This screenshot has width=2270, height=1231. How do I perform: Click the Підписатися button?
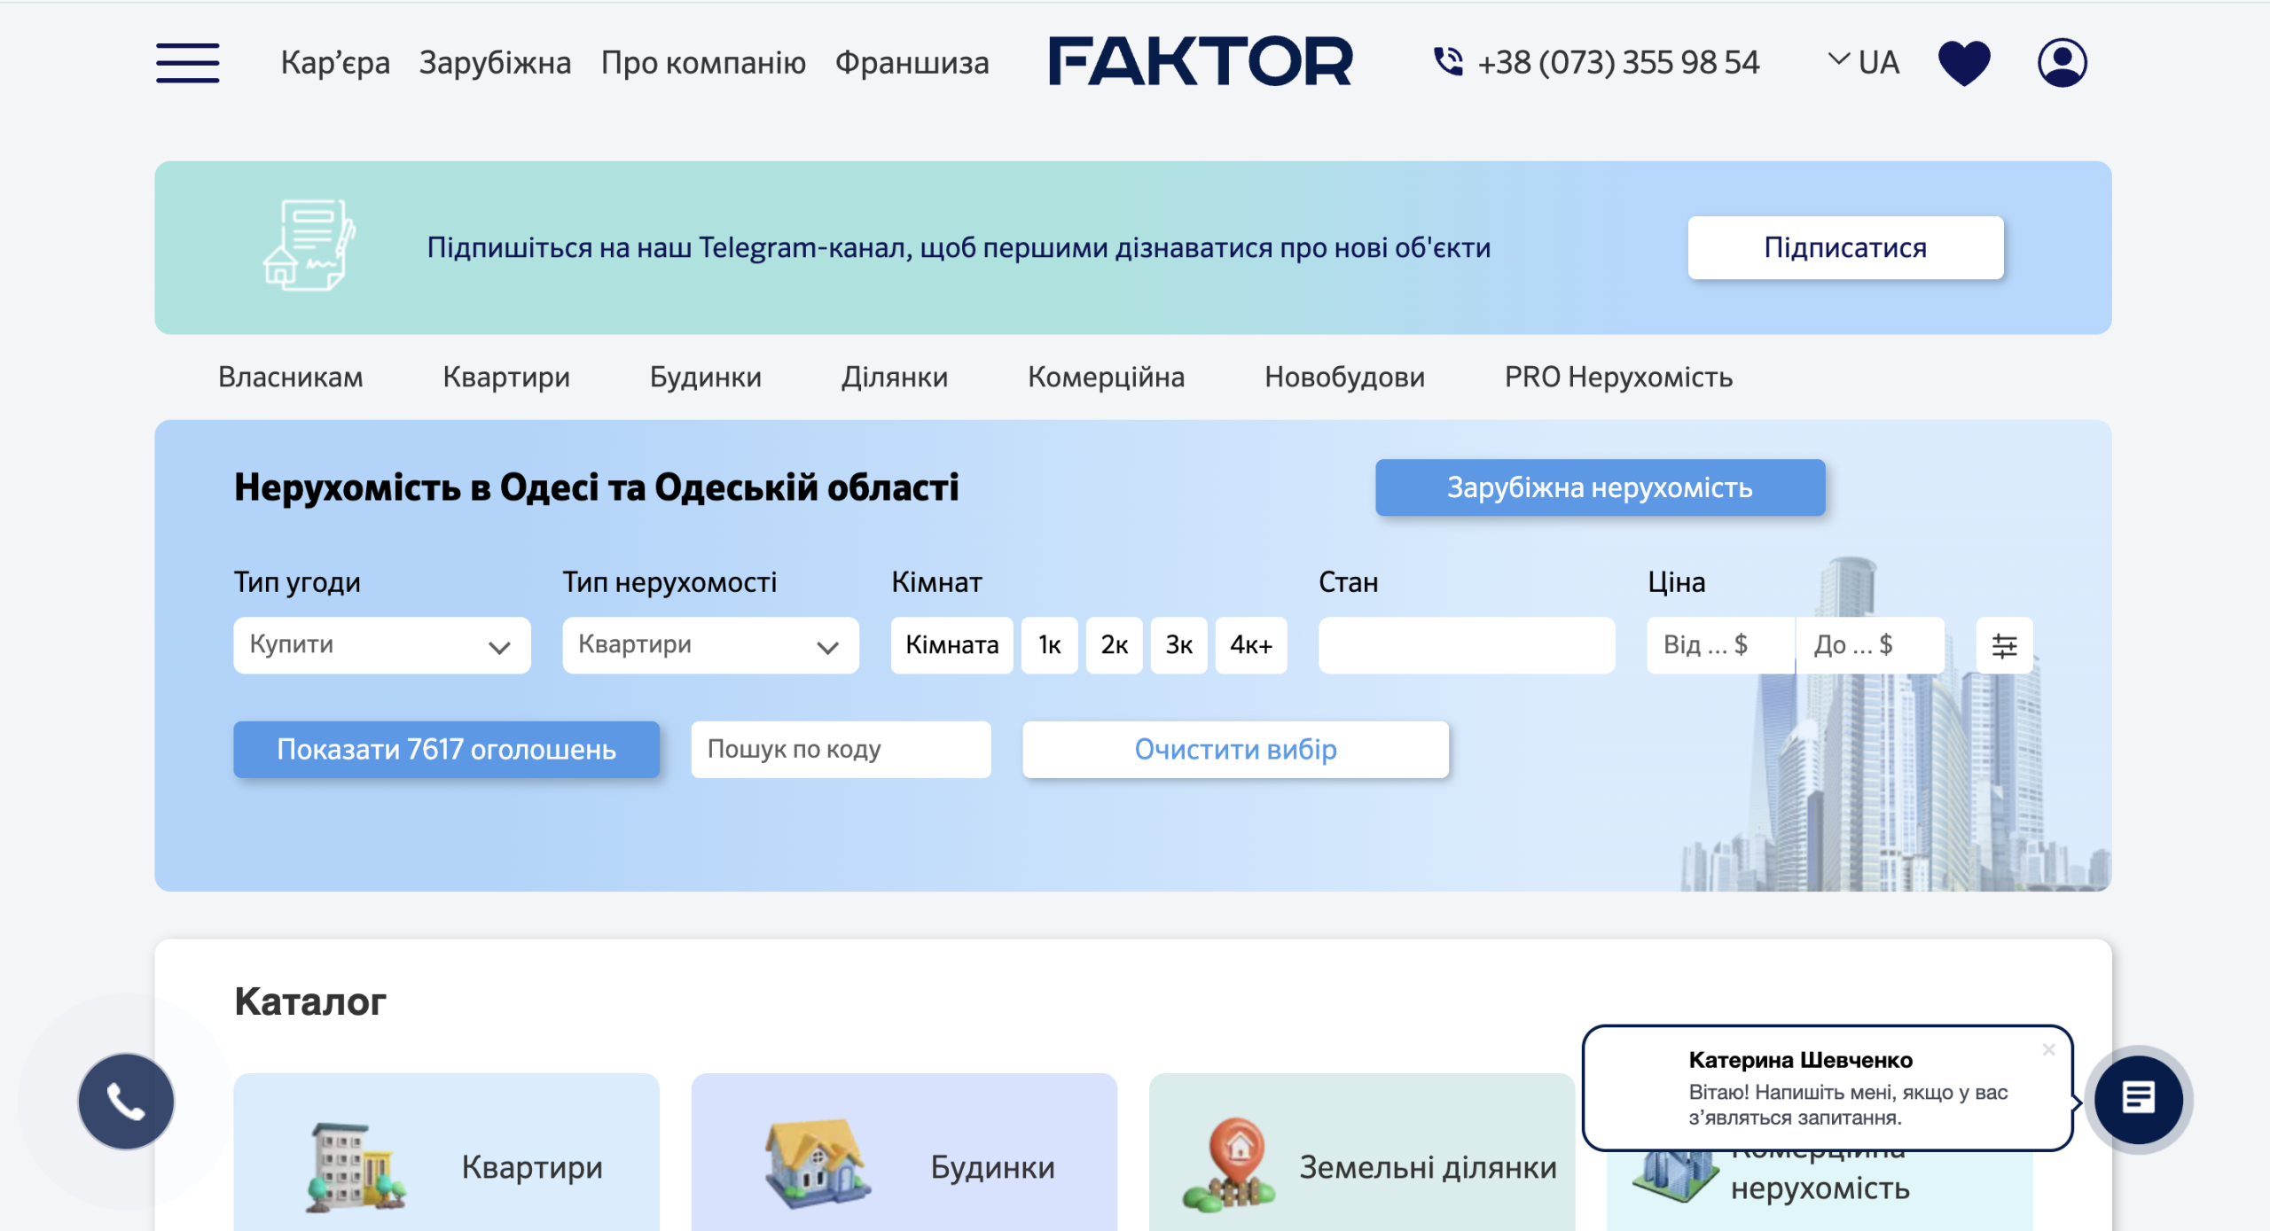click(x=1844, y=248)
